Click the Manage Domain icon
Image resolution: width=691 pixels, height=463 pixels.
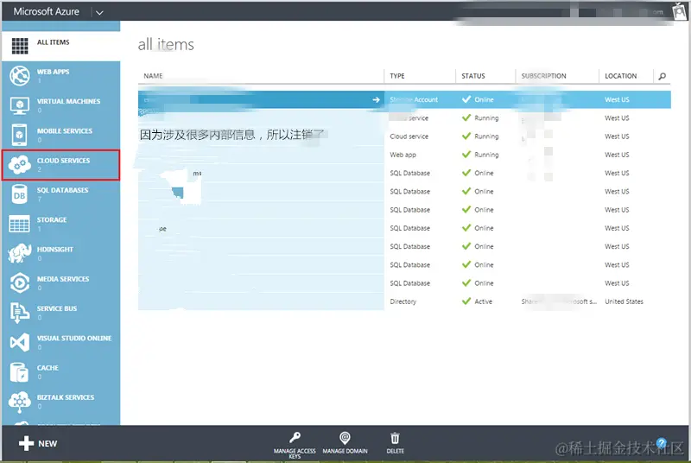coord(345,438)
